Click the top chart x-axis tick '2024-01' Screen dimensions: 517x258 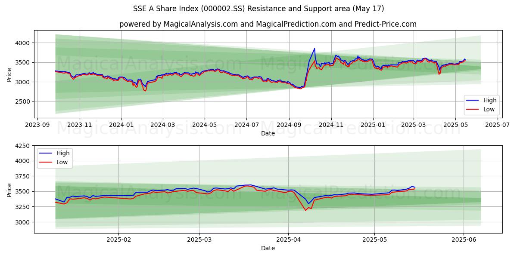point(121,125)
